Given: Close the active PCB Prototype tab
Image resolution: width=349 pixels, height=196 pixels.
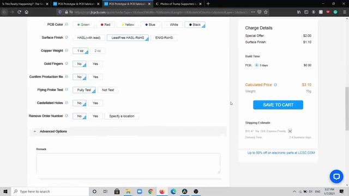Looking at the screenshot, I should [149, 4].
